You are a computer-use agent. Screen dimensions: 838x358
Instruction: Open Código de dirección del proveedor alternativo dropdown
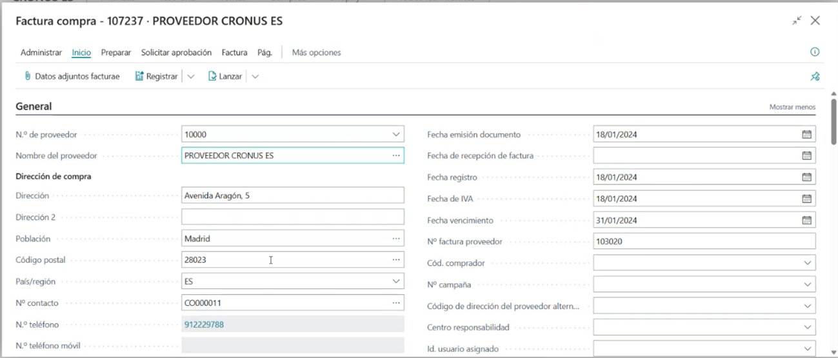tap(807, 306)
